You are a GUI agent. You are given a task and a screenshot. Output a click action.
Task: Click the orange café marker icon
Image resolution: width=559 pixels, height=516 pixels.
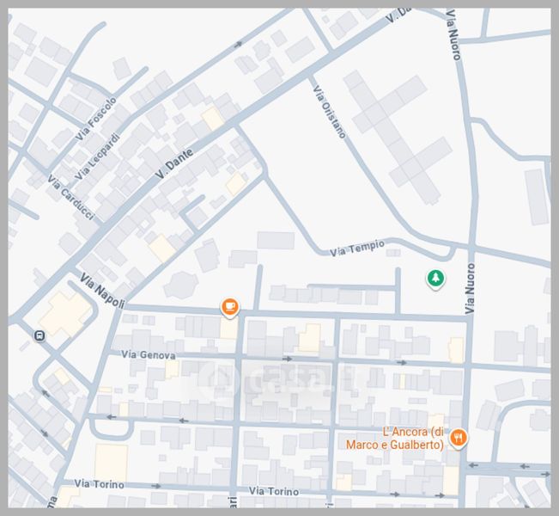tap(229, 306)
